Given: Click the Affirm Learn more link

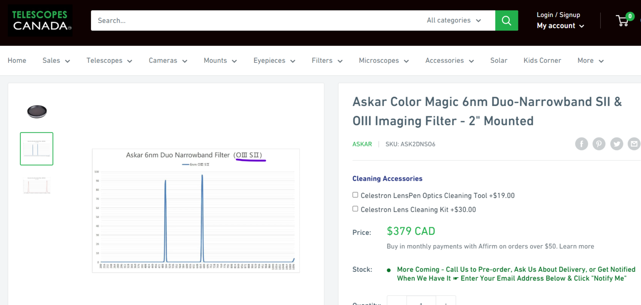Looking at the screenshot, I should point(576,246).
